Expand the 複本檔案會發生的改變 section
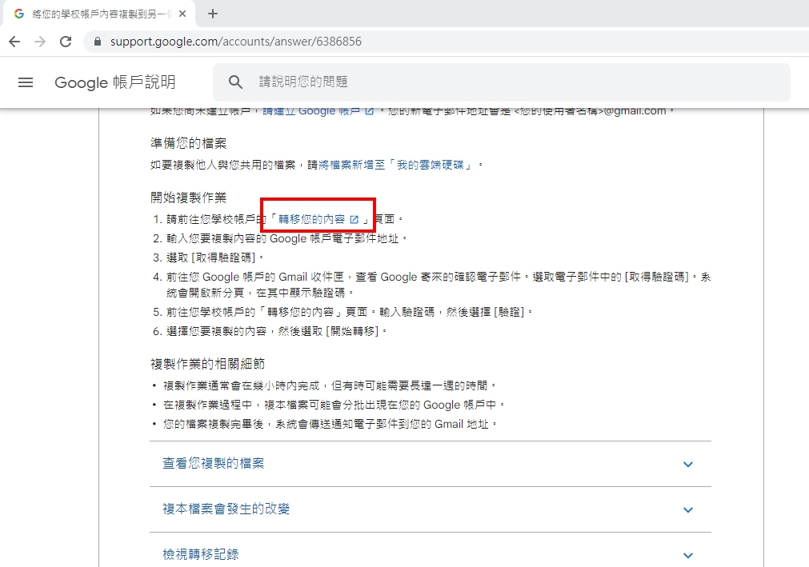Screen dimensions: 809x567 click(431, 509)
